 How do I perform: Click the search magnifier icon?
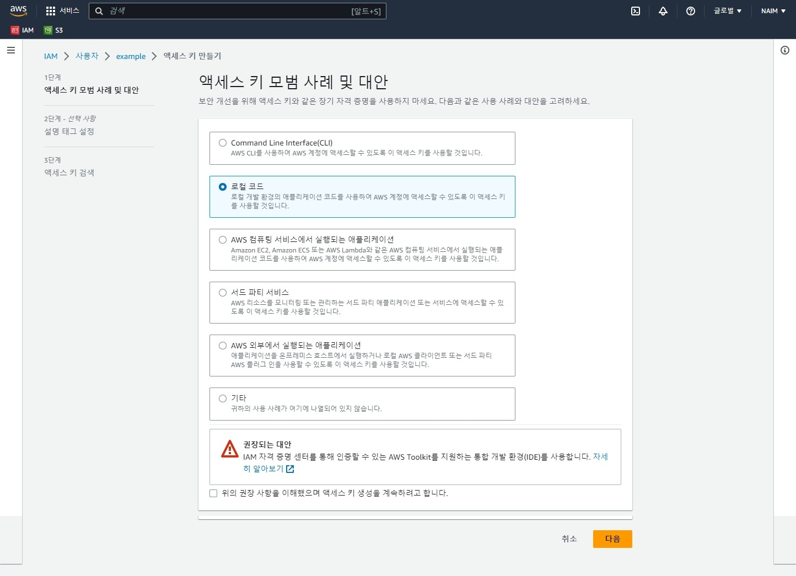[99, 11]
